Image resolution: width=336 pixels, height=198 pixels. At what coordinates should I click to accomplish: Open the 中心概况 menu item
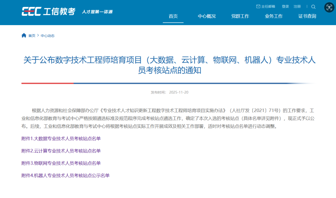[x=207, y=16]
